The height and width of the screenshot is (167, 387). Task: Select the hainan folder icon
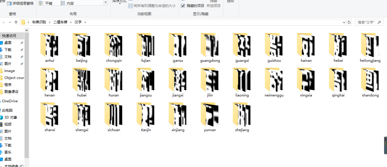click(x=306, y=45)
